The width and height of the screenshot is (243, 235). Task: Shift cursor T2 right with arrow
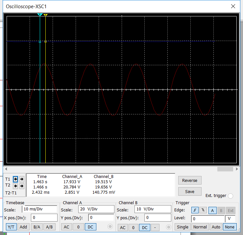(22, 186)
